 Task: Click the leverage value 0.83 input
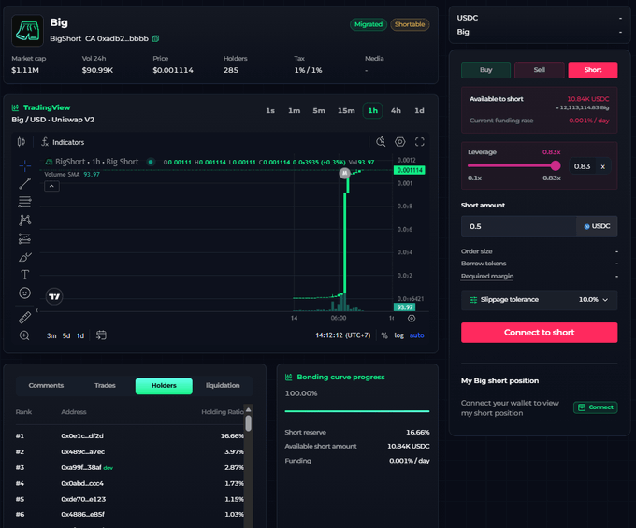tap(582, 166)
